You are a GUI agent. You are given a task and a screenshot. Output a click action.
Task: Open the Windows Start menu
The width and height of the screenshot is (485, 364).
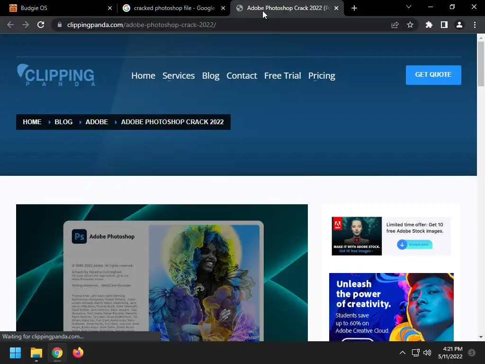click(15, 353)
